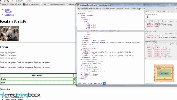Expand the dl node in DOM tree
The image size is (177, 100).
pos(82,73)
